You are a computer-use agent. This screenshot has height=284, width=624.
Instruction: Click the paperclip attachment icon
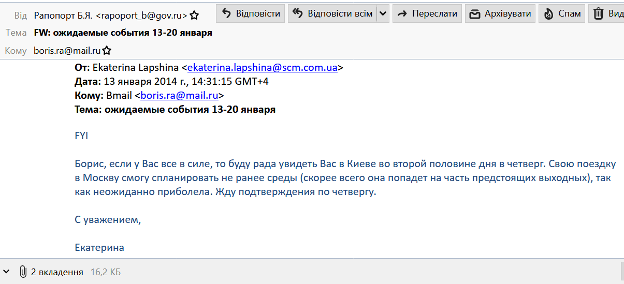pos(23,272)
